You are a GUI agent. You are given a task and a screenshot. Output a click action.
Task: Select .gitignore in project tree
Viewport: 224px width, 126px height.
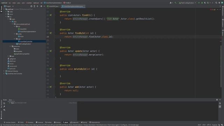(x=12, y=59)
